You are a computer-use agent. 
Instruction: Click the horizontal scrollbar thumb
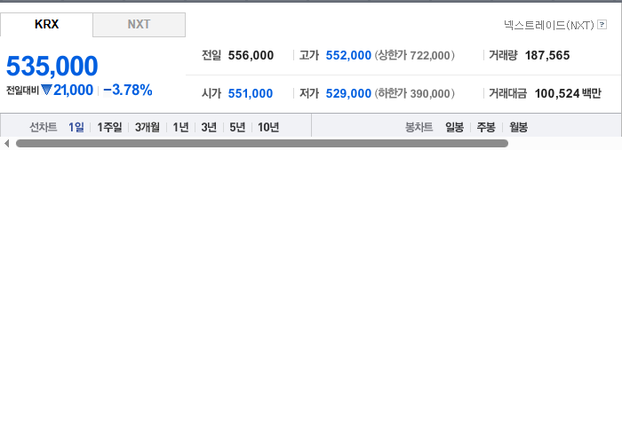click(262, 144)
